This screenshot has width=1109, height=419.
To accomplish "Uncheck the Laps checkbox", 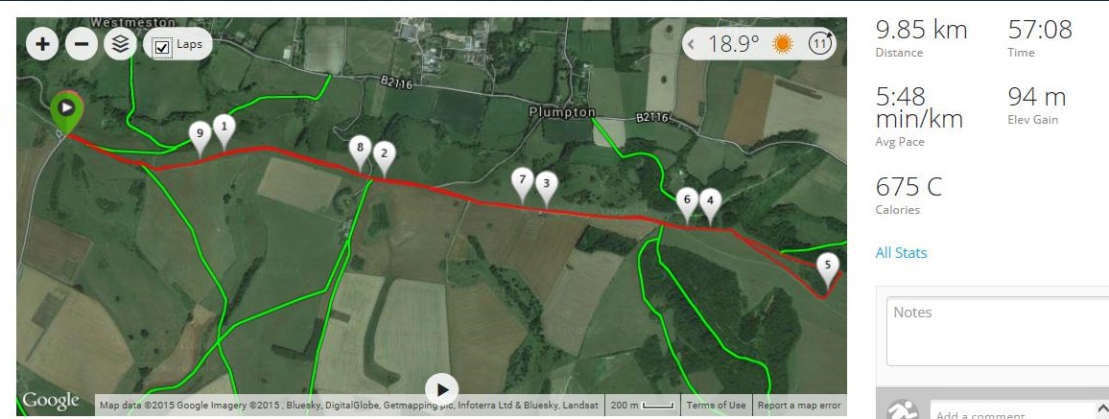I will click(x=162, y=47).
